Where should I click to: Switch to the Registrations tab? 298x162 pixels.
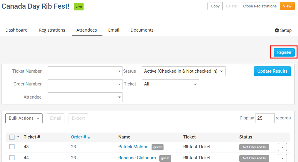pyautogui.click(x=52, y=30)
